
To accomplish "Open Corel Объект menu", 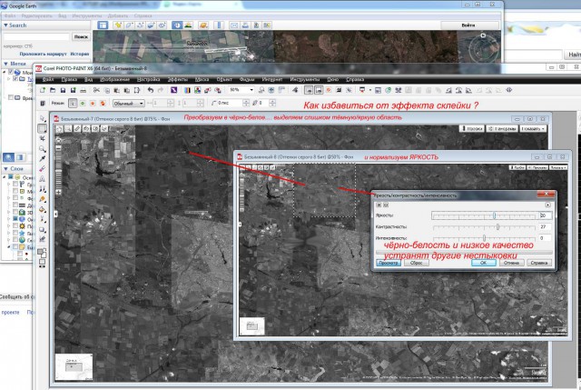I will tap(224, 79).
